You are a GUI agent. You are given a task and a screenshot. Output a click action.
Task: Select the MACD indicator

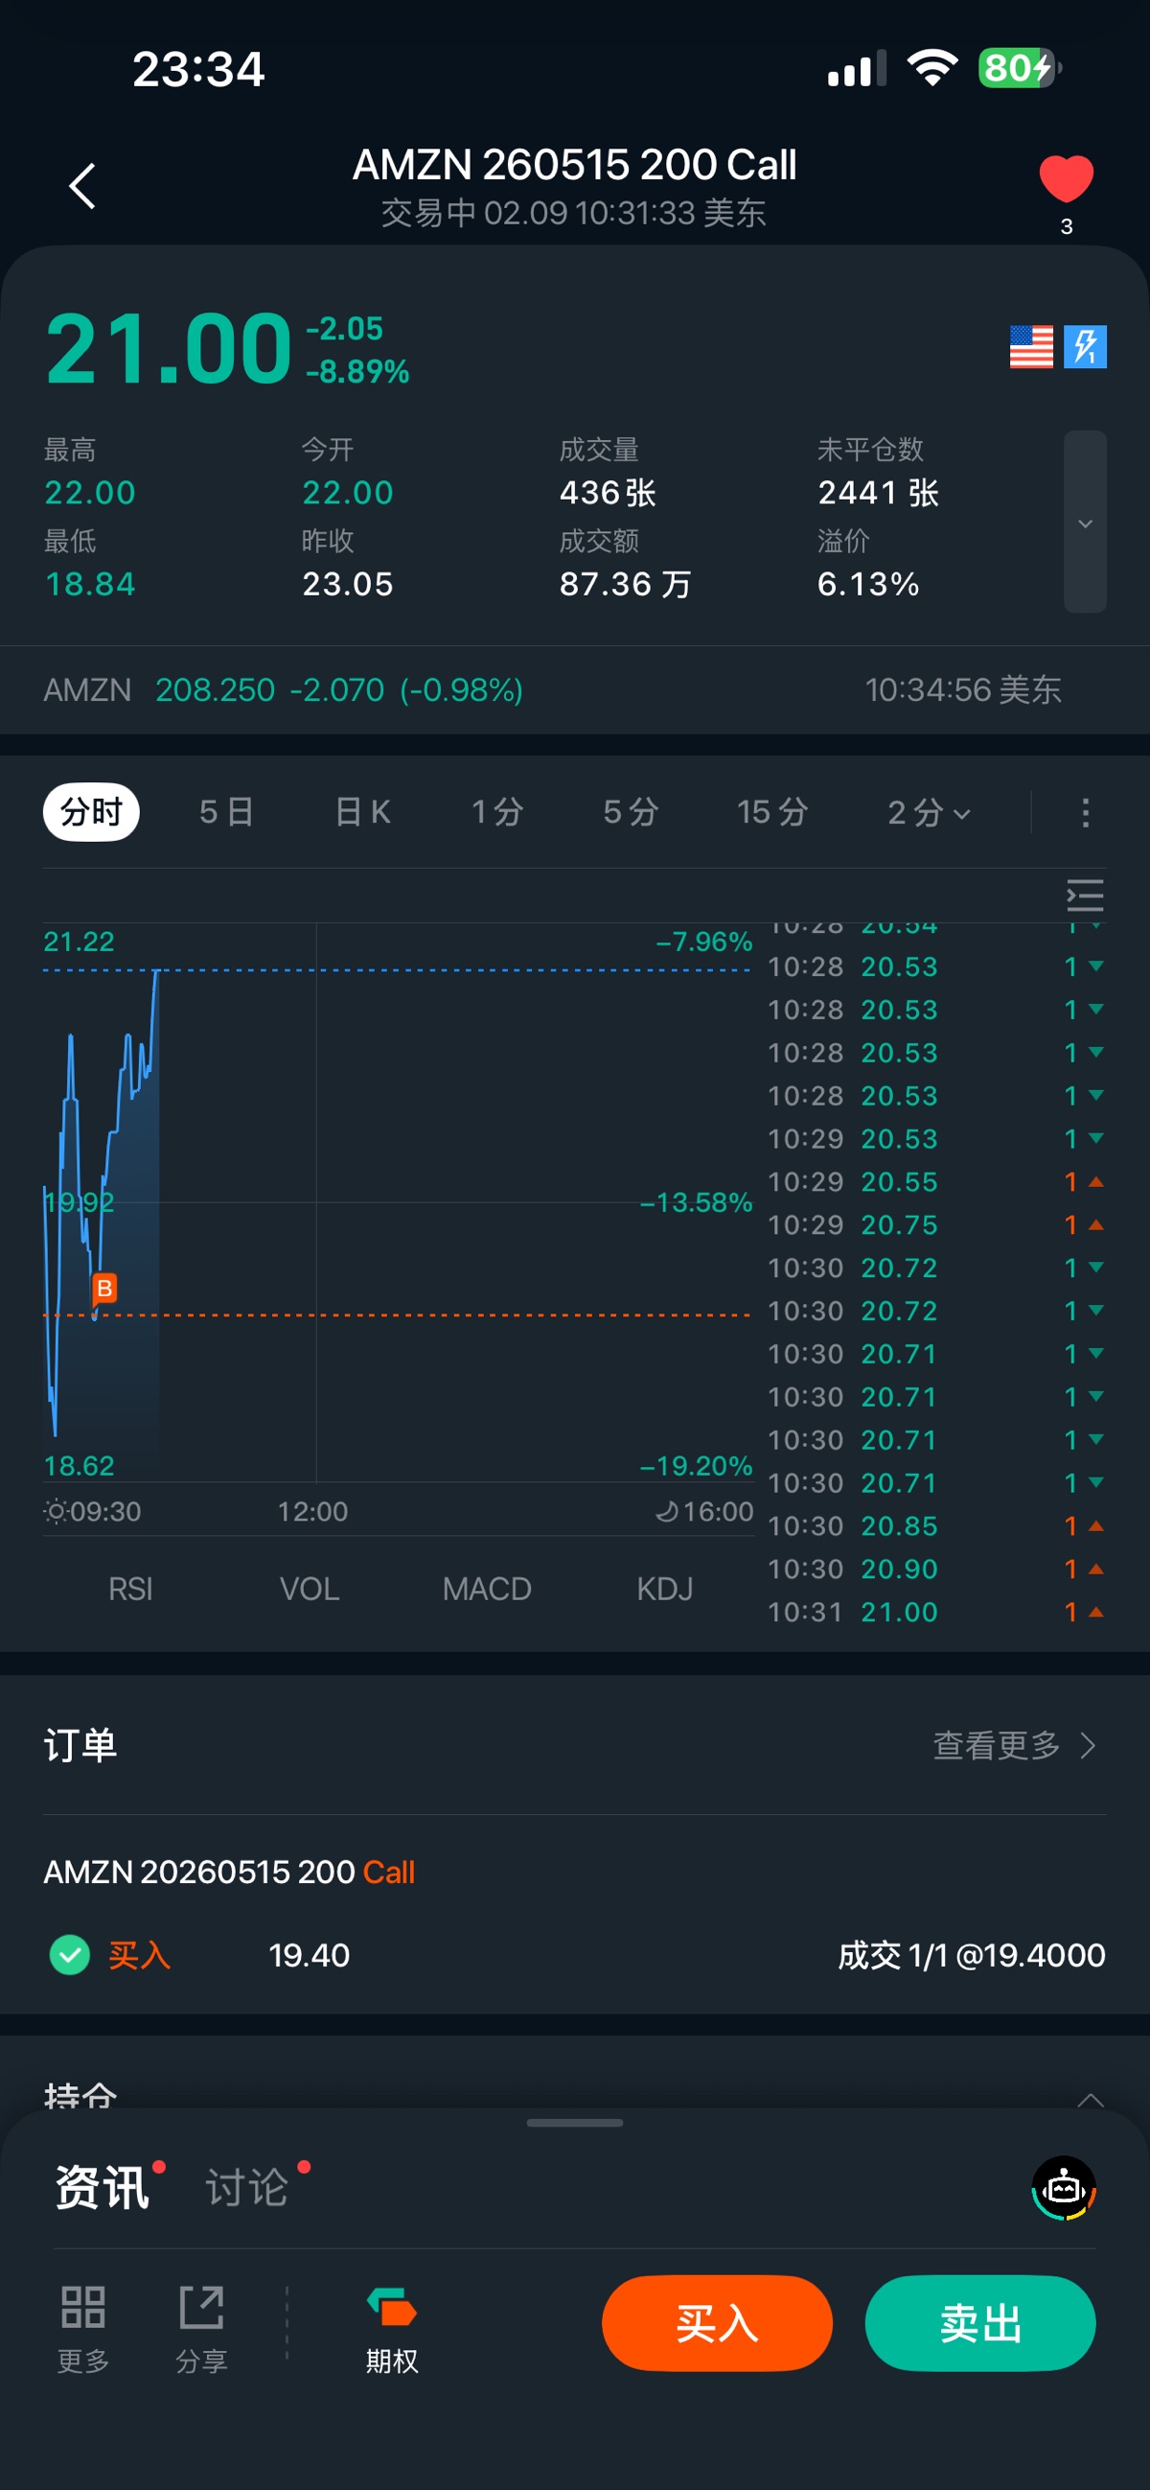pos(487,1589)
